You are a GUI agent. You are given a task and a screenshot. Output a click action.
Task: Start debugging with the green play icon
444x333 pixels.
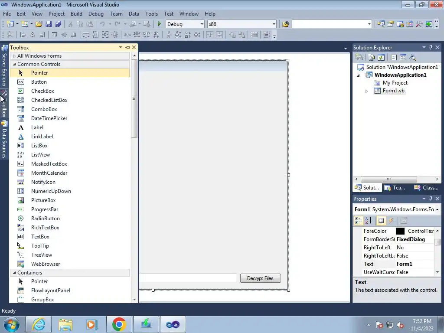click(159, 24)
